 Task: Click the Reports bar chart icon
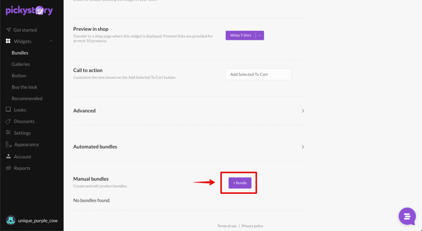(x=8, y=168)
